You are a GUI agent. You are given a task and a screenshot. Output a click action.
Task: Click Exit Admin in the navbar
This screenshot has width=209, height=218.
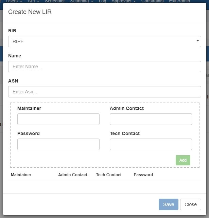click(x=179, y=1)
